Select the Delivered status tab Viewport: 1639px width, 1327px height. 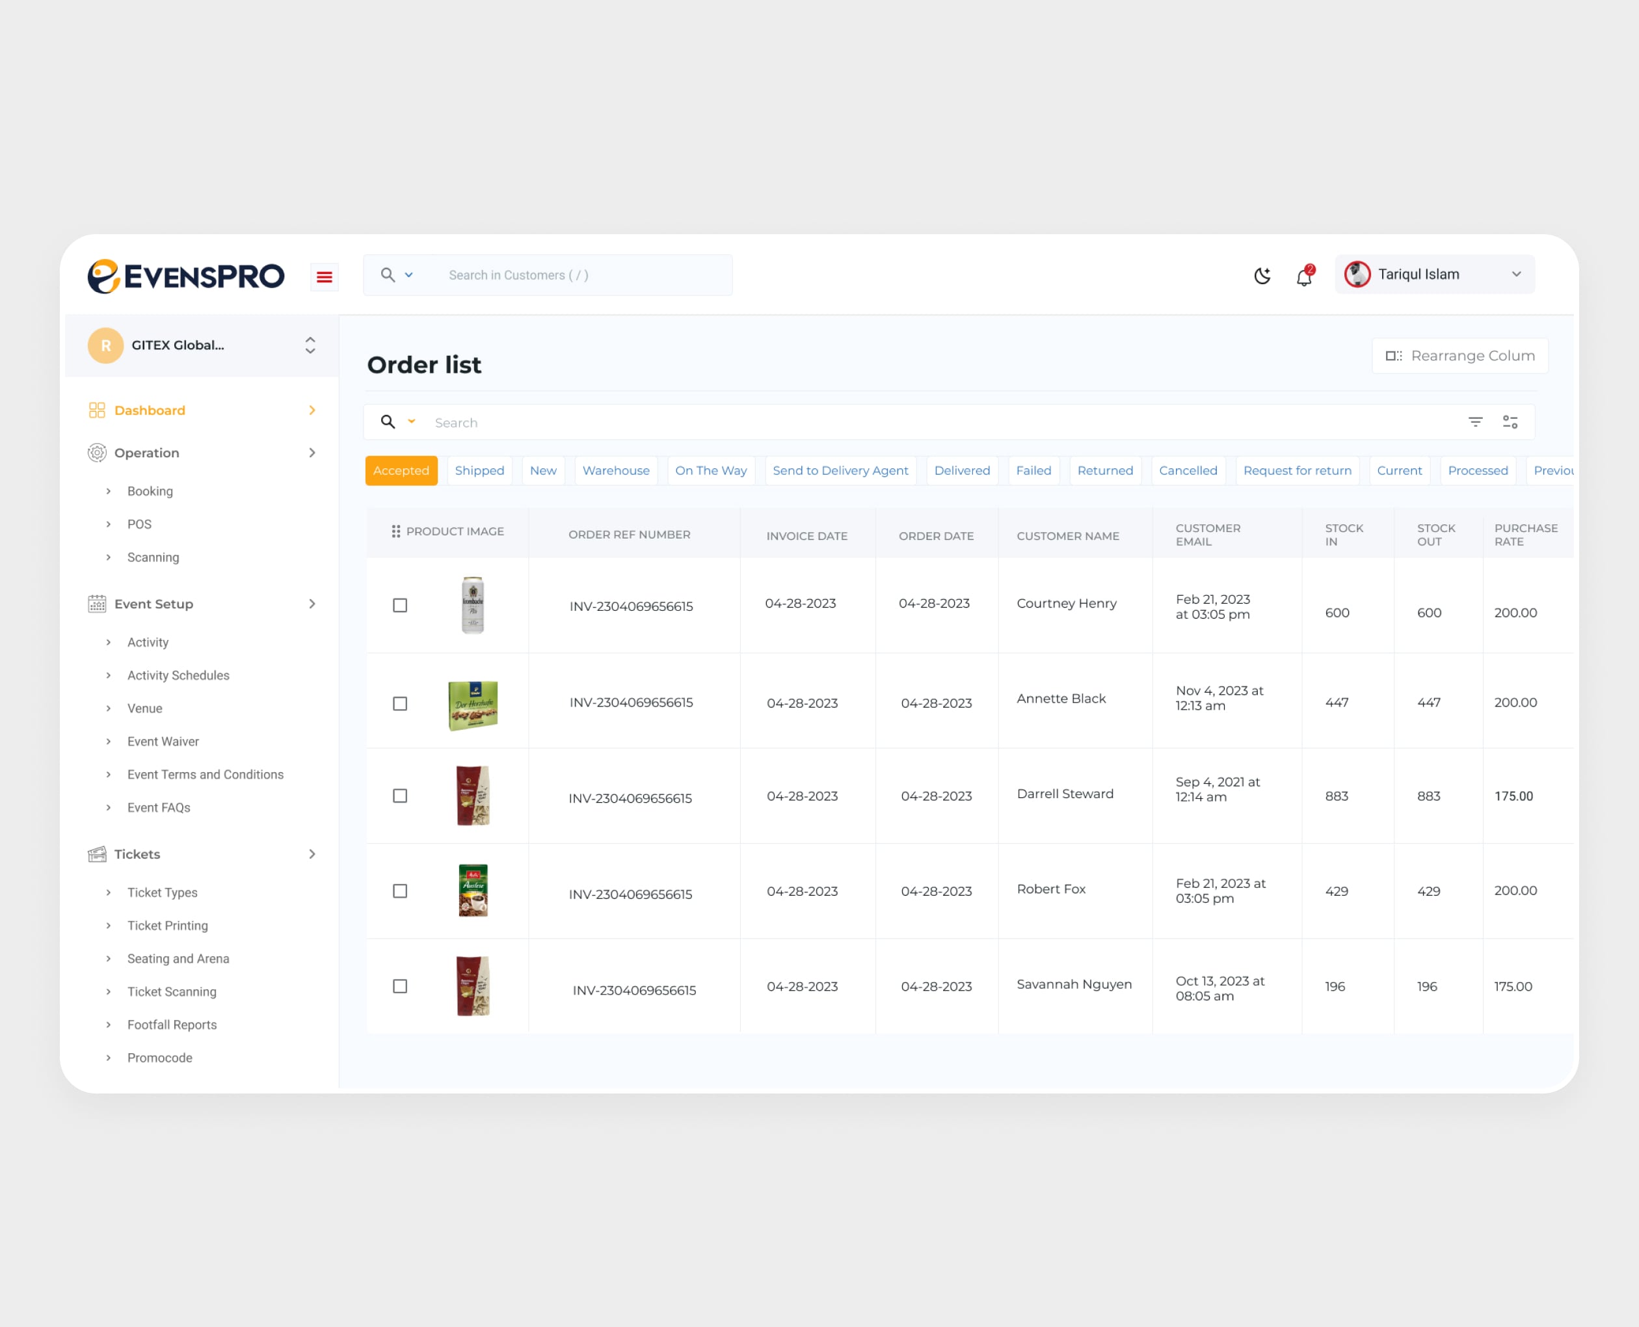961,471
